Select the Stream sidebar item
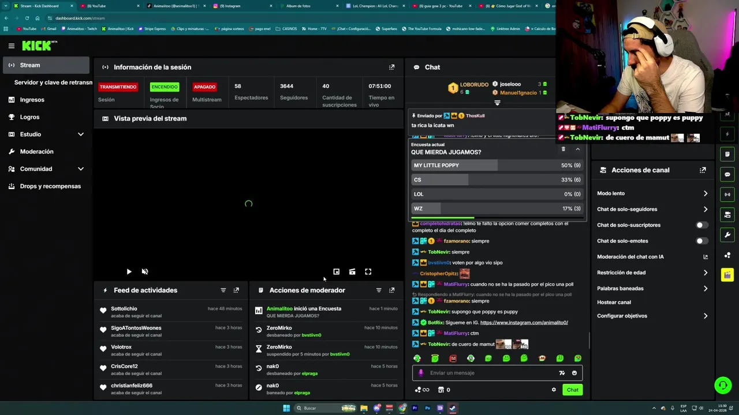 coord(46,65)
